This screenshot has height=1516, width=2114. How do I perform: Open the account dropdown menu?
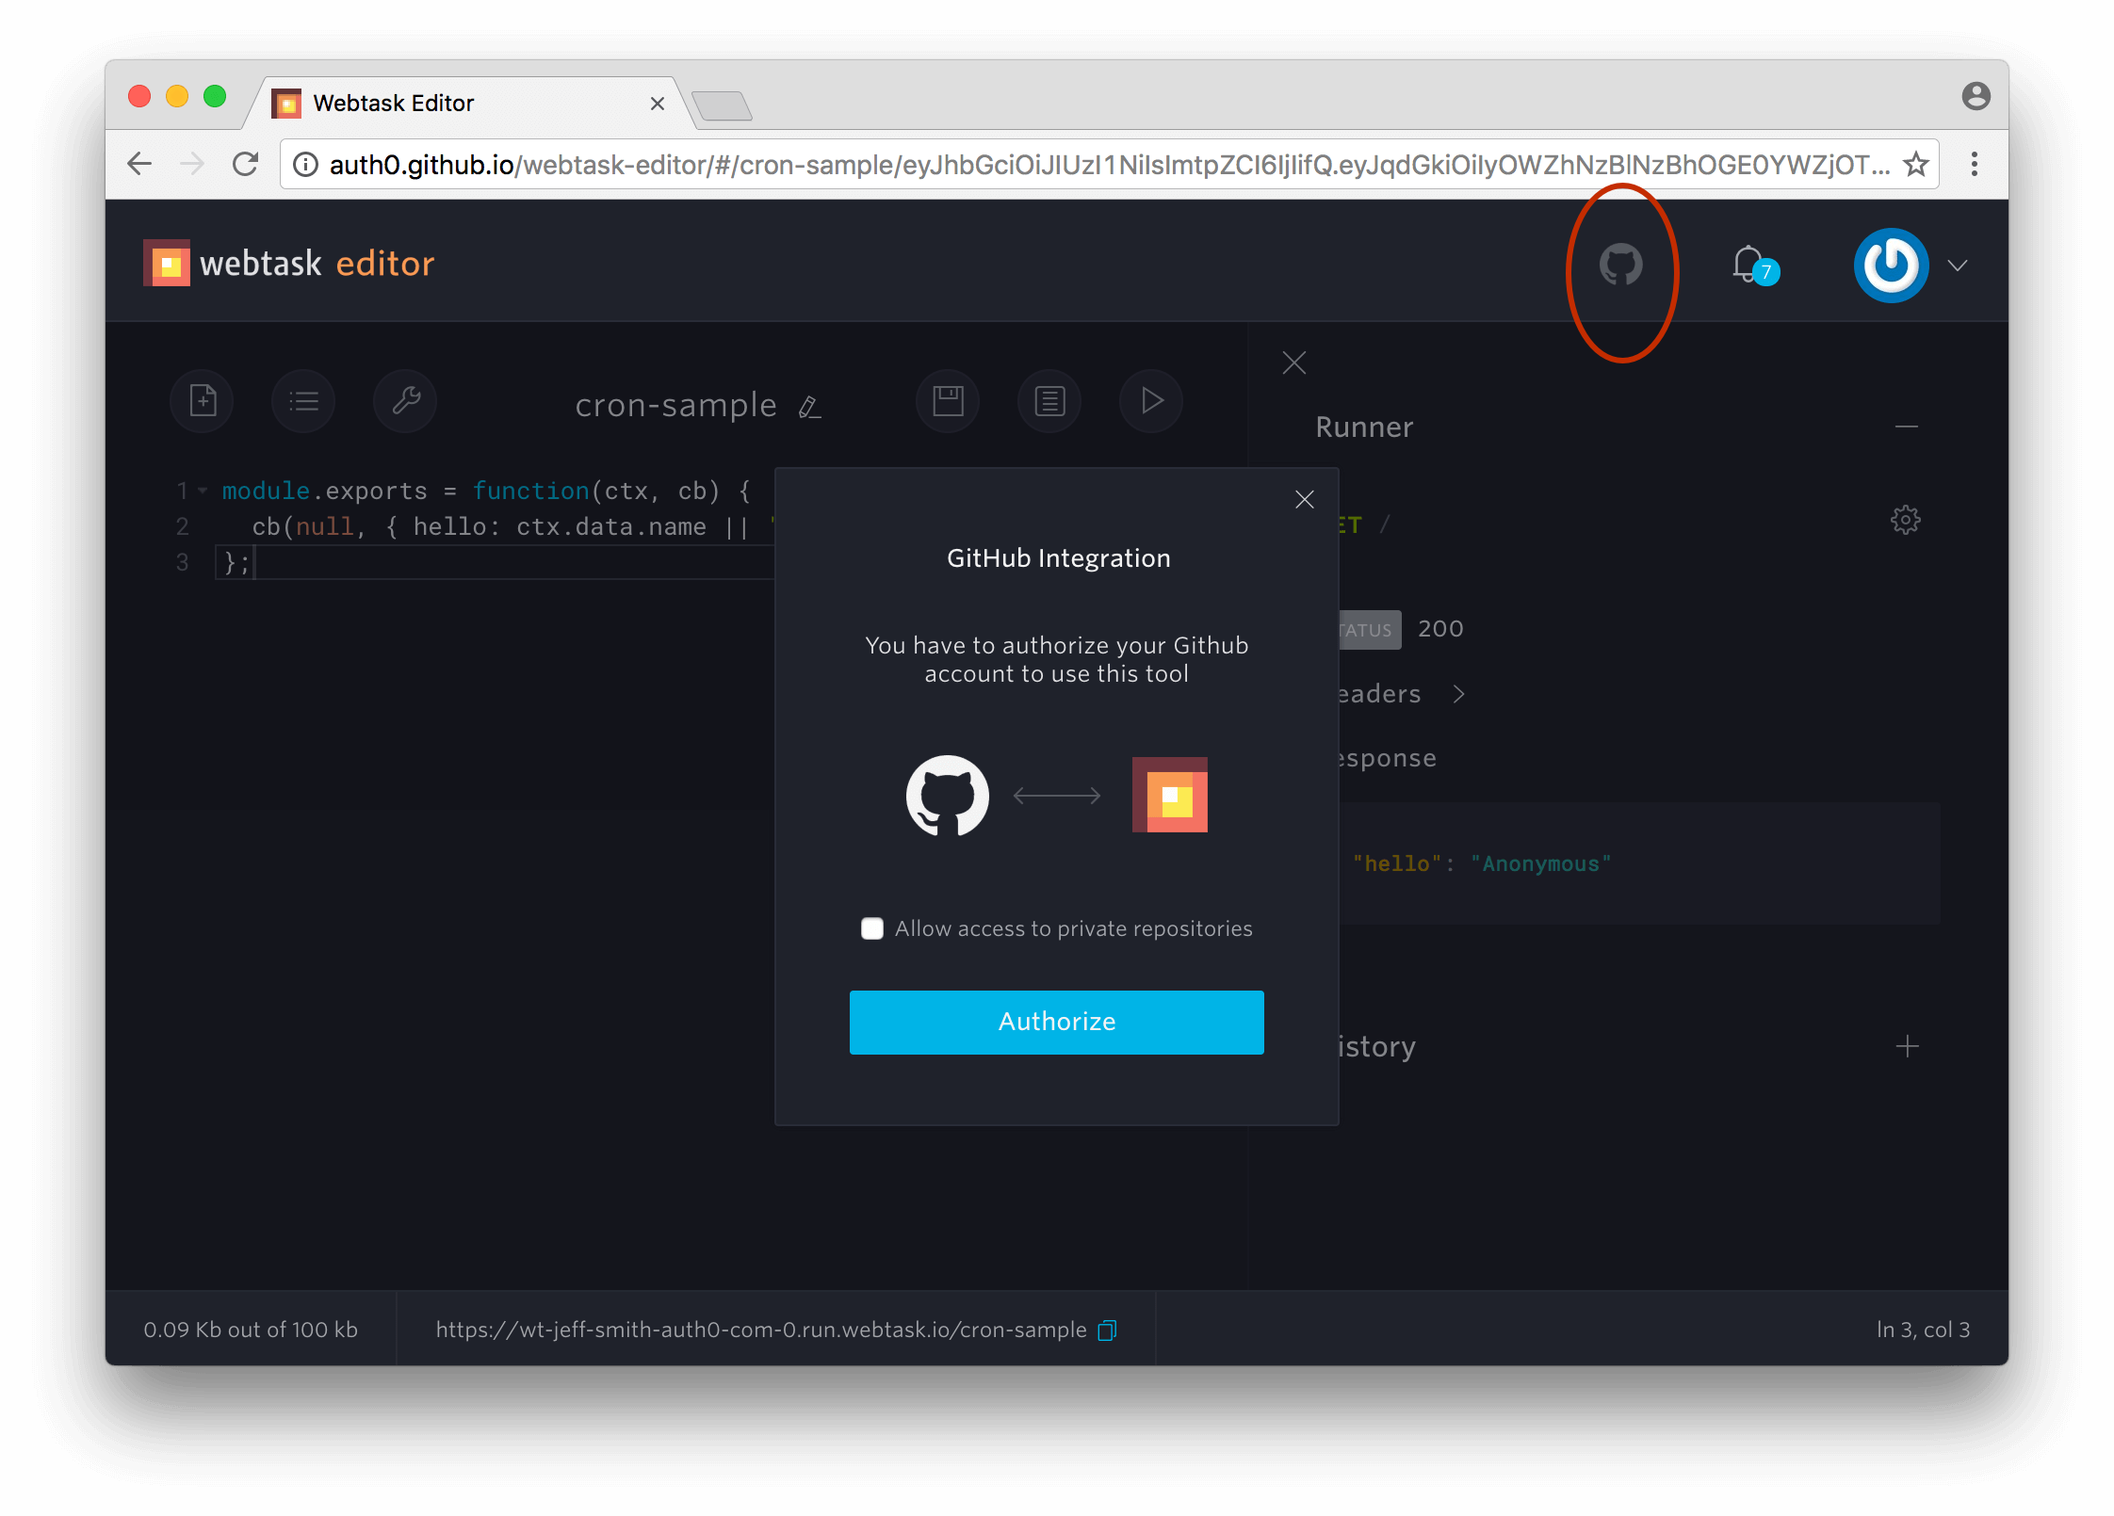pos(1958,265)
